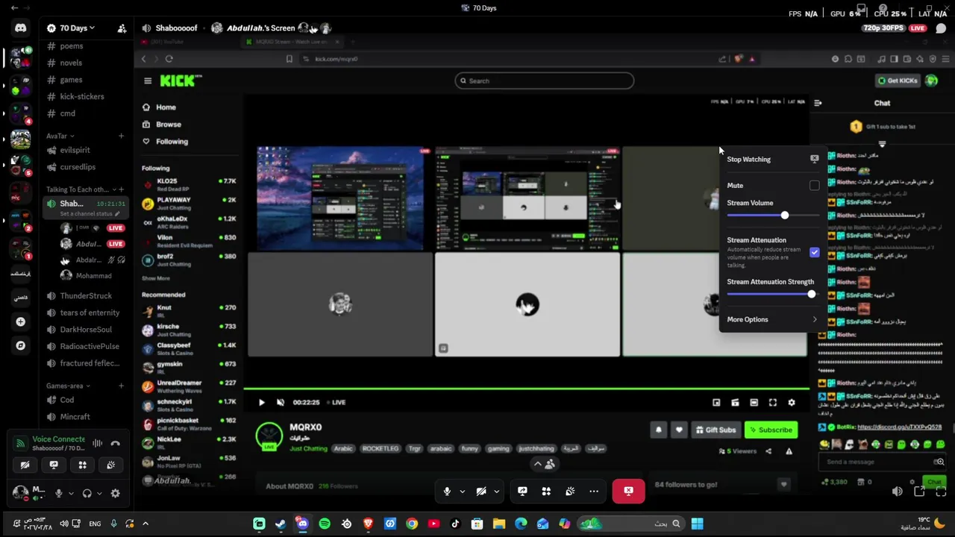Click the reload icon in shared browser
This screenshot has width=955, height=537.
pyautogui.click(x=169, y=59)
